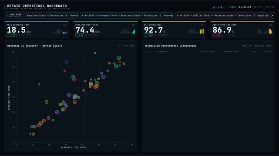Open the SLA Compliance card
This screenshot has width=279, height=156.
tap(174, 30)
